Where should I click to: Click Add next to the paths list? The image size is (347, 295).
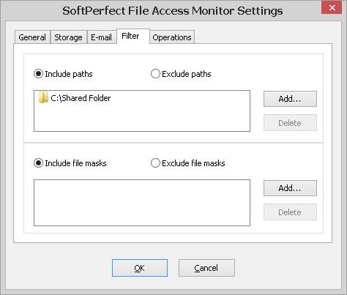[x=290, y=99]
